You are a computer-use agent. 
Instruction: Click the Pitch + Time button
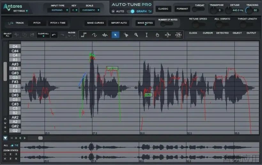58,23
